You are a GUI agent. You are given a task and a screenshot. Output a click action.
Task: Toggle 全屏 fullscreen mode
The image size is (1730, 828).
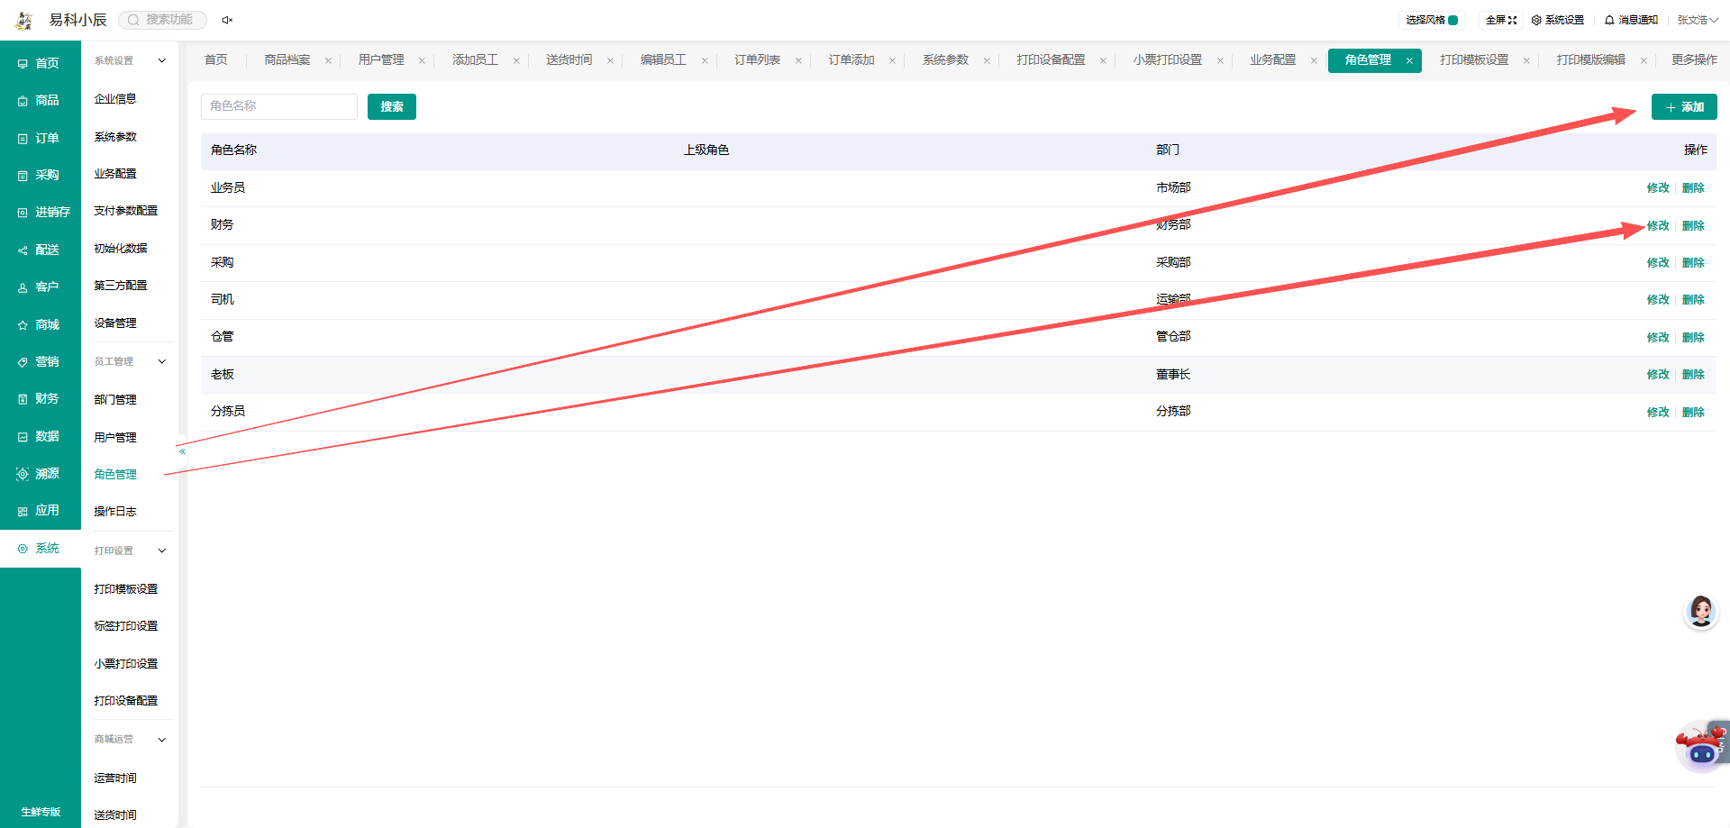[1501, 20]
